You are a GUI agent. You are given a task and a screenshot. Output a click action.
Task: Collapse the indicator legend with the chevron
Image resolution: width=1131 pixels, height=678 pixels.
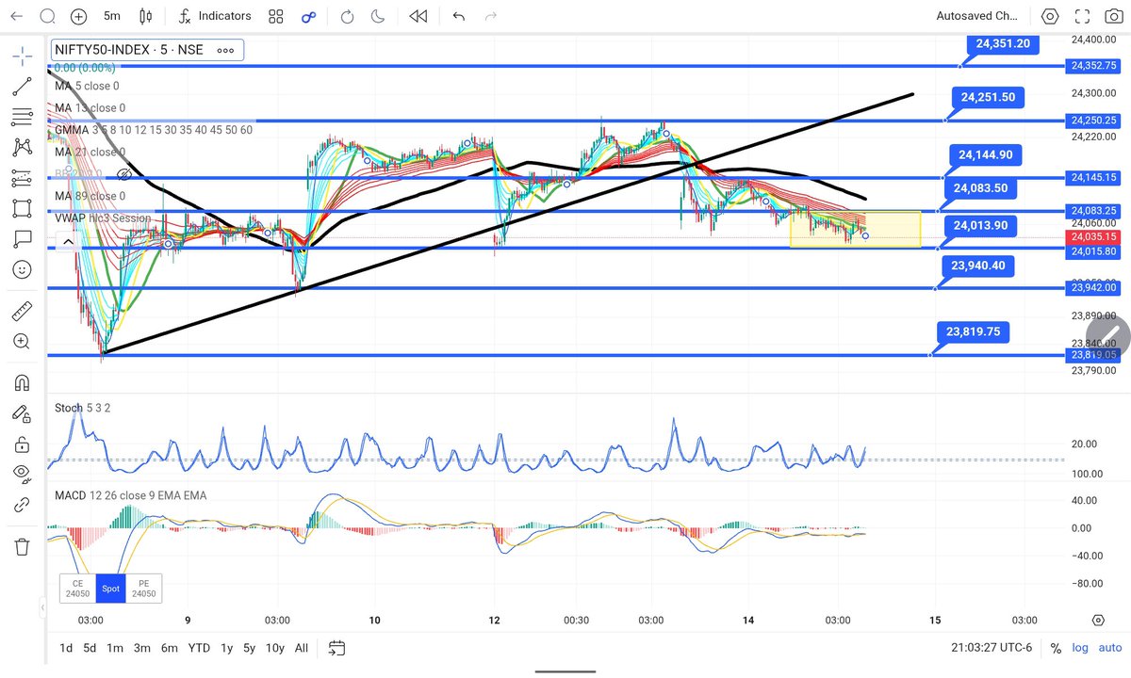67,242
